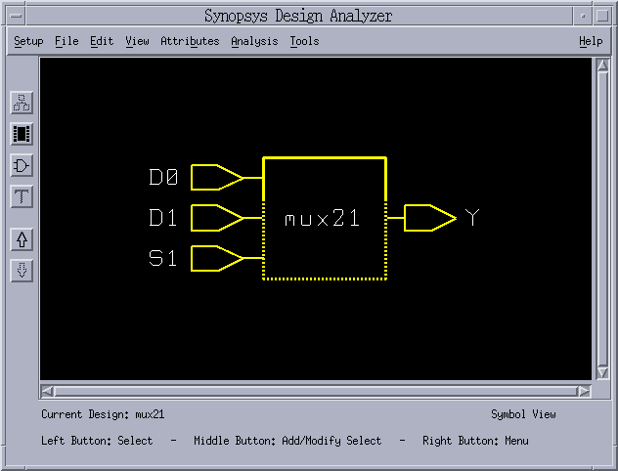Open the View menu
This screenshot has height=471, width=618.
click(x=137, y=41)
